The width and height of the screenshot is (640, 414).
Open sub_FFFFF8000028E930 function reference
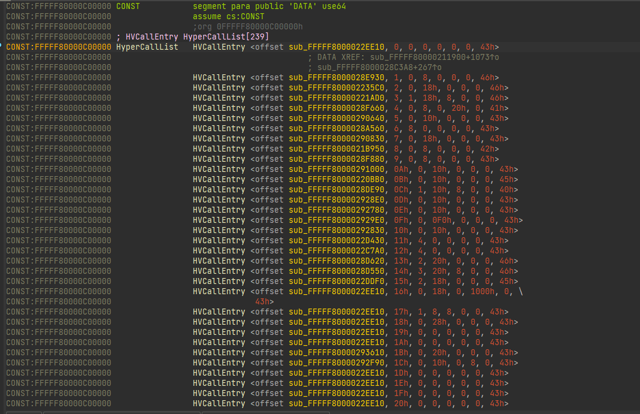coord(336,77)
